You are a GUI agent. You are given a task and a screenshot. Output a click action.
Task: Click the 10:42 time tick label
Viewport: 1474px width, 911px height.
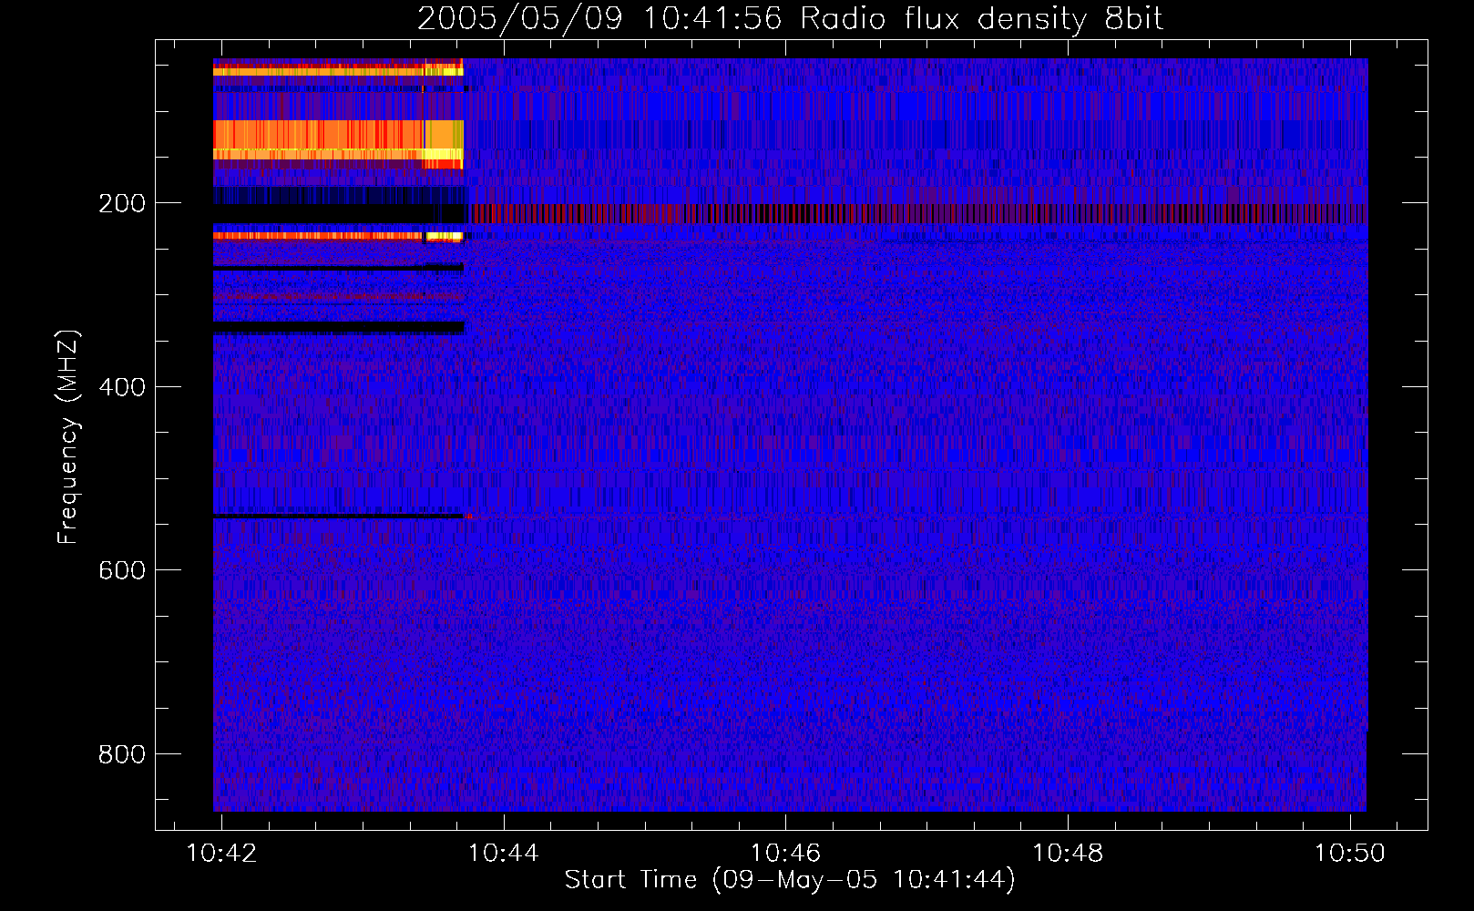point(221,853)
